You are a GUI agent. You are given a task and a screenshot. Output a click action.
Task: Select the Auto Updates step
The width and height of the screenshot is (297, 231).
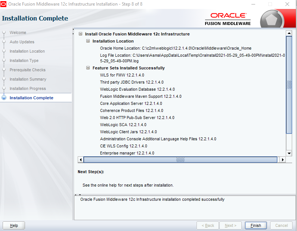(x=22, y=42)
